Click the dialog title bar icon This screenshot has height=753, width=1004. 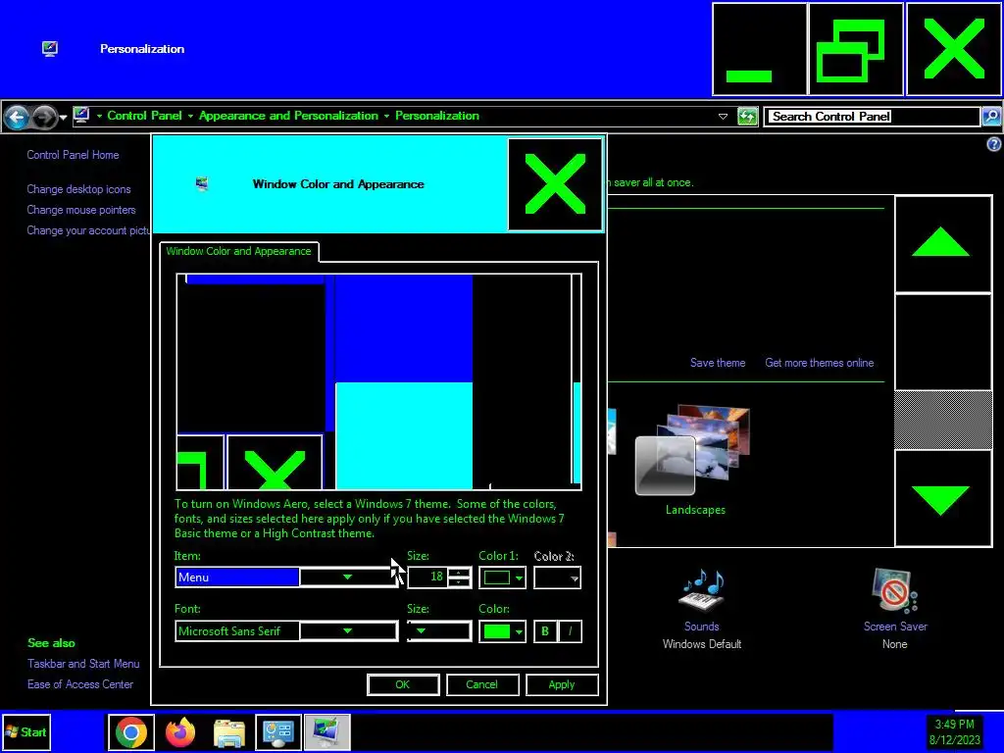(202, 184)
